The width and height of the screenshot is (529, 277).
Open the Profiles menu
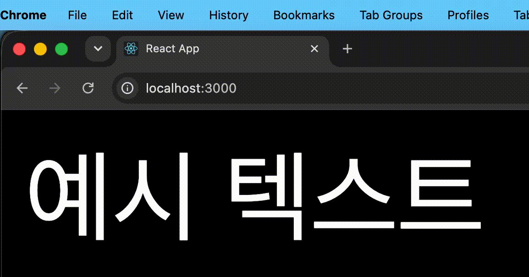coord(468,15)
